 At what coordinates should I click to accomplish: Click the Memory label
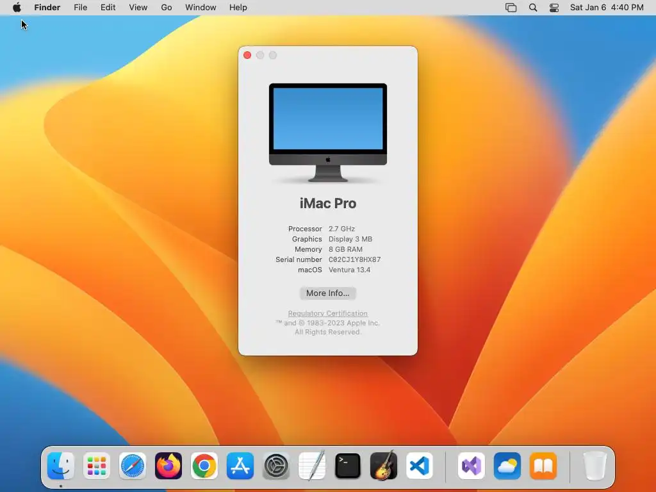click(308, 249)
